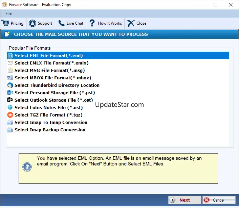239x208 pixels.
Task: Click the Lotus Notes icon
Action: (x=10, y=107)
